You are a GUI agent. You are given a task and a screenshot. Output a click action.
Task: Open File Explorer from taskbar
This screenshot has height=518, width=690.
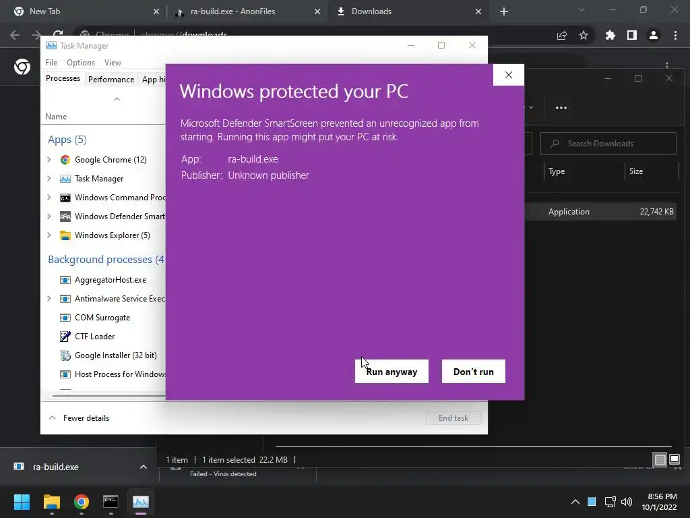pos(52,502)
